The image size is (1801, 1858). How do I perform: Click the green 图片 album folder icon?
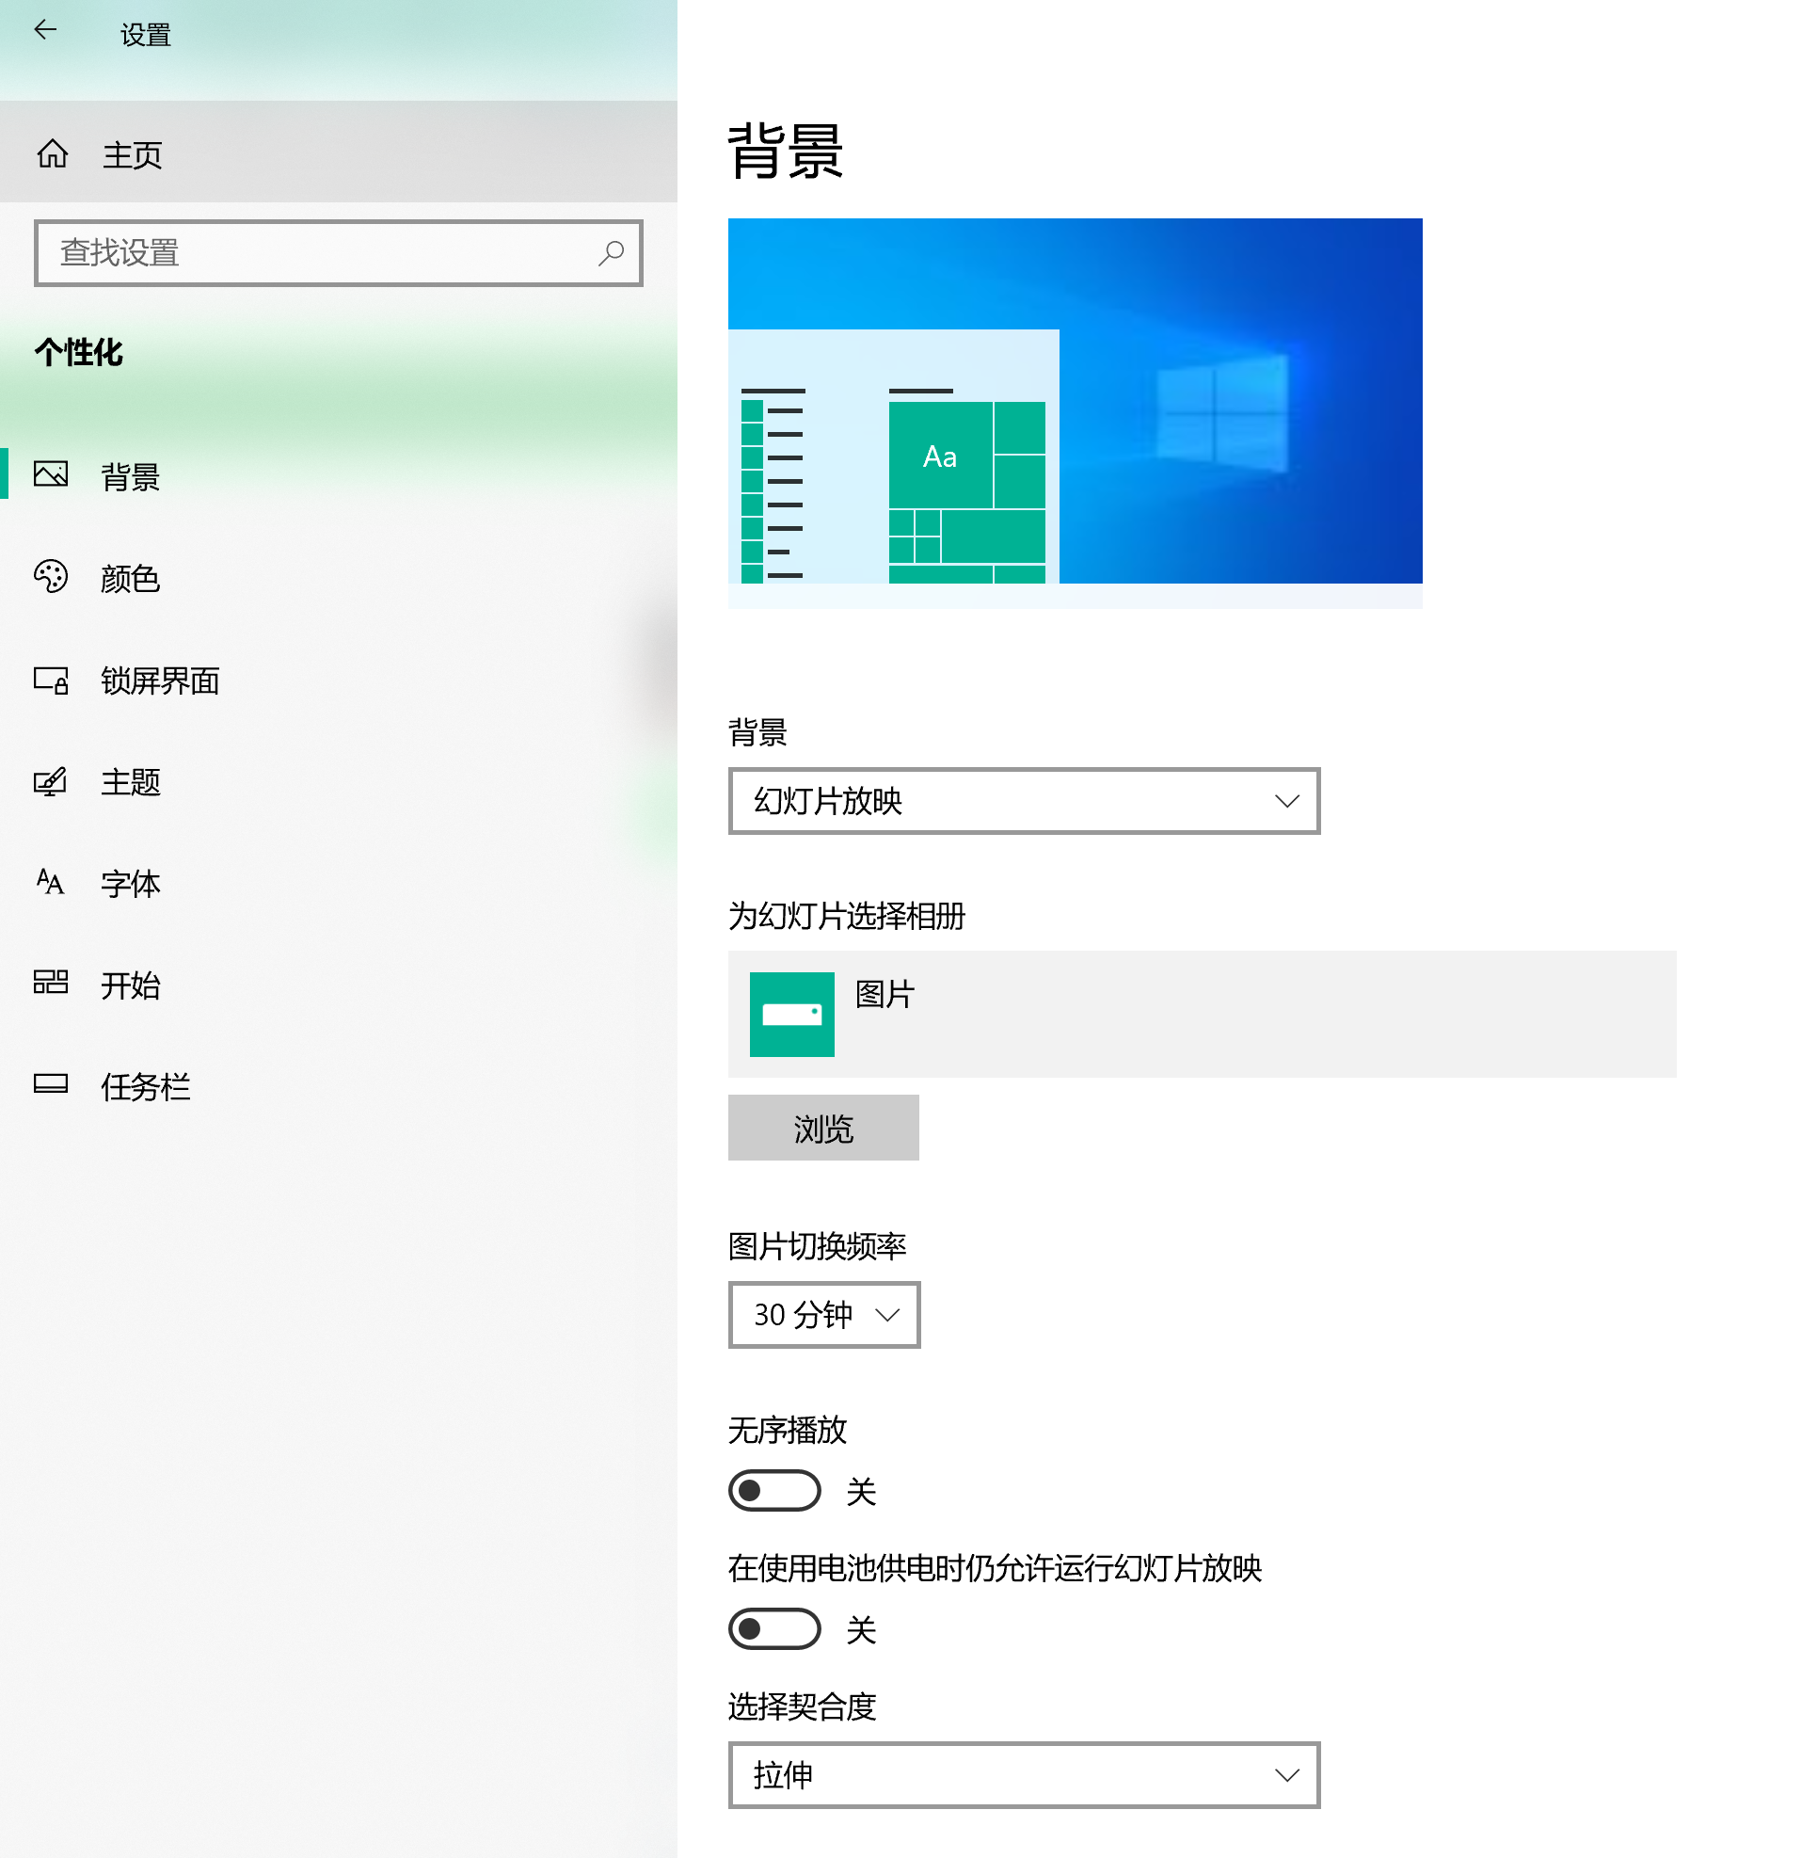(x=792, y=1015)
